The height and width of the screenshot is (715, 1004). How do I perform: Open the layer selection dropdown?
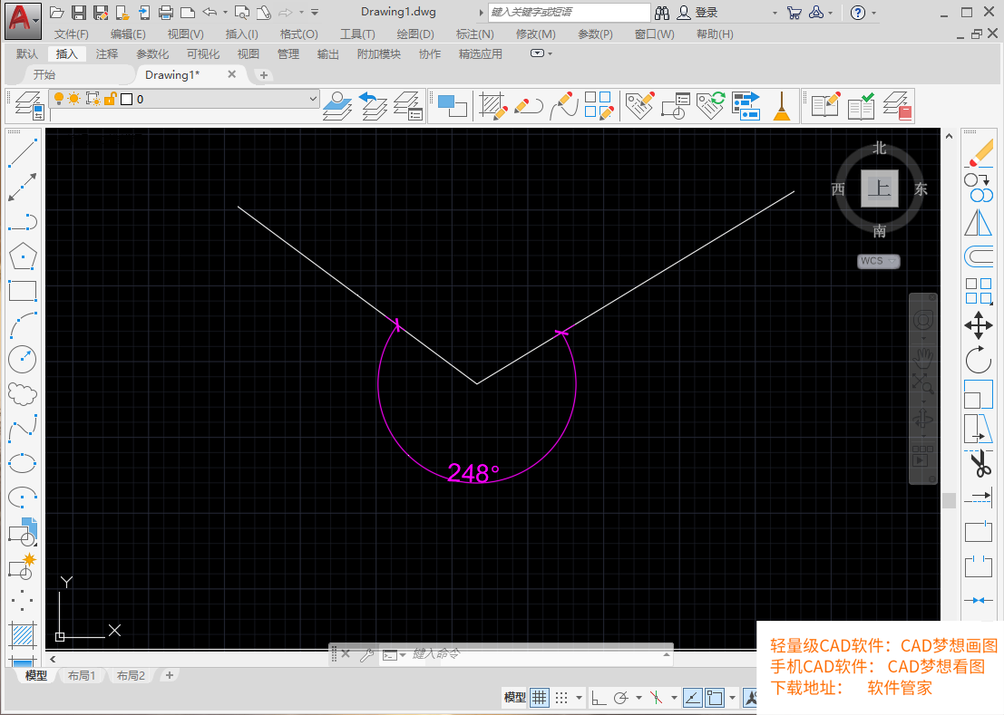pyautogui.click(x=313, y=99)
